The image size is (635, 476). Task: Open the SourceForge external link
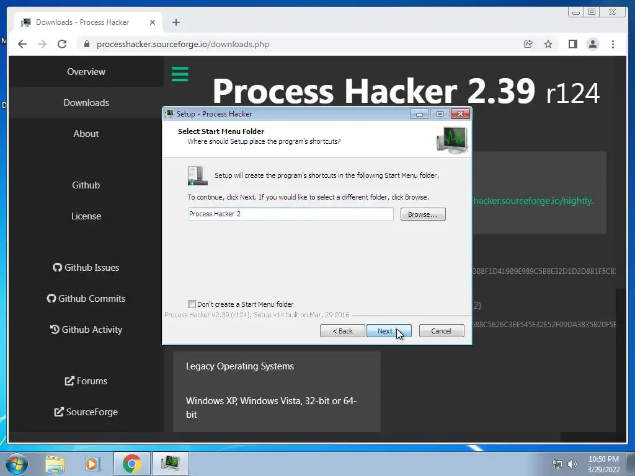click(86, 412)
